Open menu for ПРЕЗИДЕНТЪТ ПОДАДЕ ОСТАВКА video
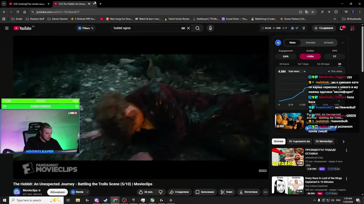 coord(346,150)
